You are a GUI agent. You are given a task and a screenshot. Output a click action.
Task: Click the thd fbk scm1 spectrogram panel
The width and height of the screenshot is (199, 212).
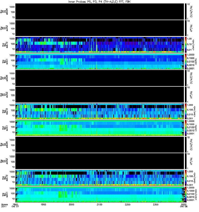(100, 128)
